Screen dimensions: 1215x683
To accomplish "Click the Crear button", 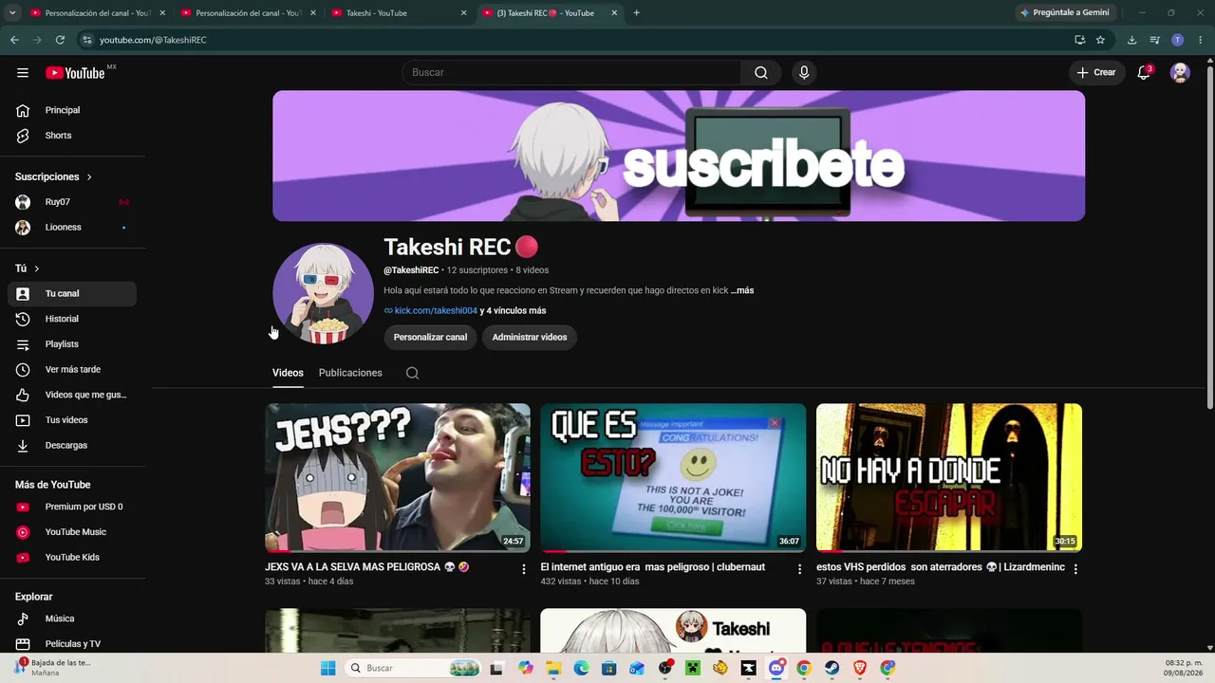I will [x=1096, y=72].
